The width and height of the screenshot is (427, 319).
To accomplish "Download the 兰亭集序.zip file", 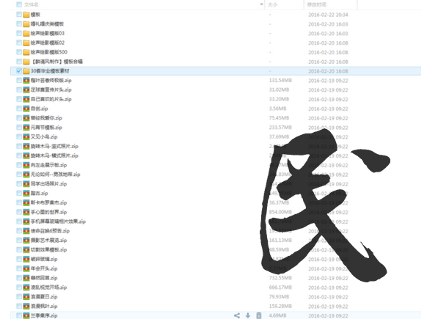I will point(248,315).
